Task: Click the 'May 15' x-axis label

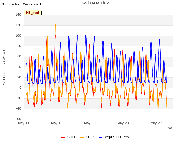Action: [x=57, y=123]
